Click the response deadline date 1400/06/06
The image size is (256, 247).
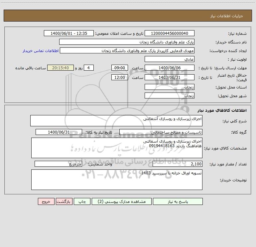170,68
